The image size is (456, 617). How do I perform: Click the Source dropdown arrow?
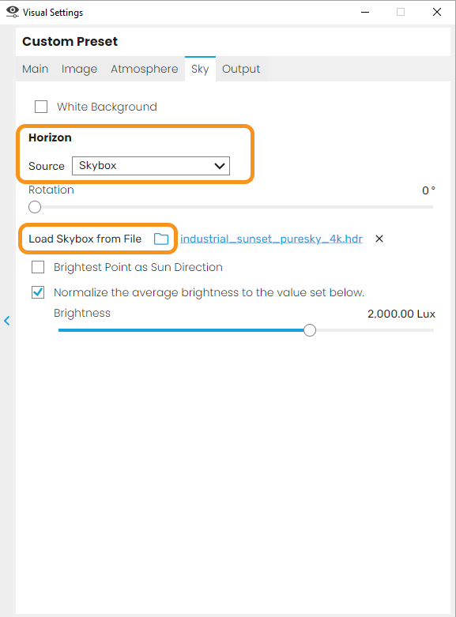[x=220, y=166]
